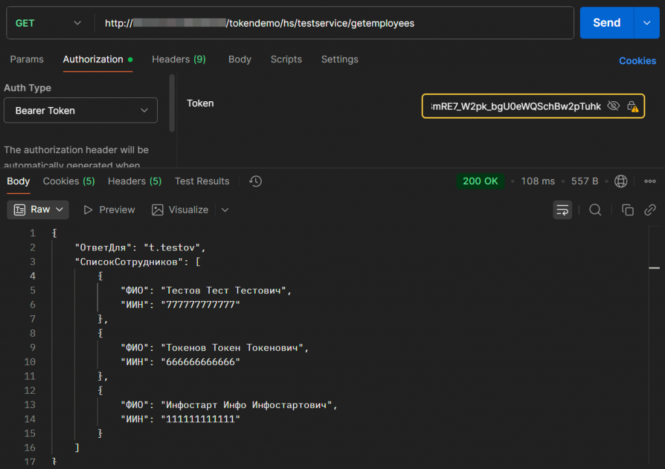Click the globe network info icon
Screen dimensions: 665x469
(621, 181)
